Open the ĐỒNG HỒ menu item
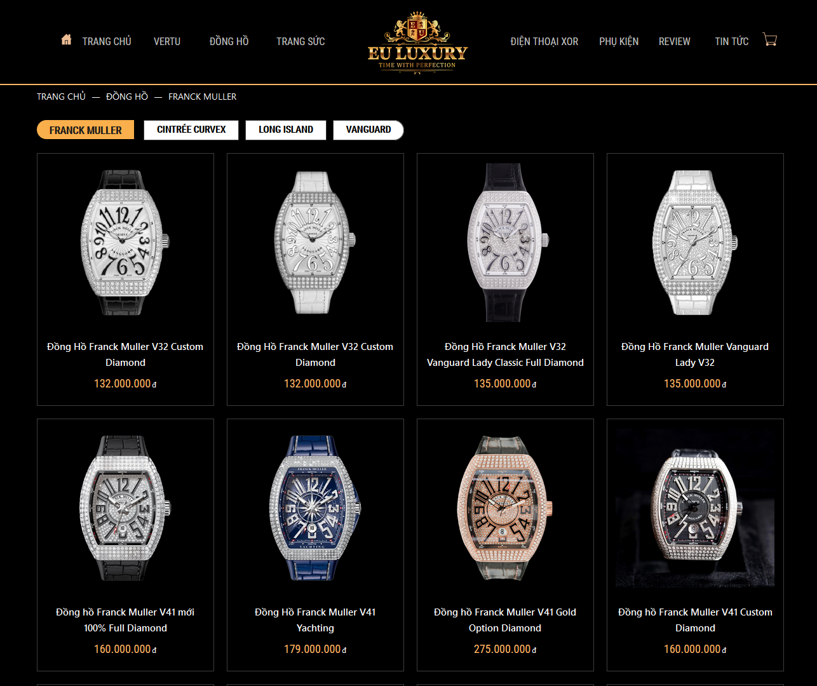 229,41
